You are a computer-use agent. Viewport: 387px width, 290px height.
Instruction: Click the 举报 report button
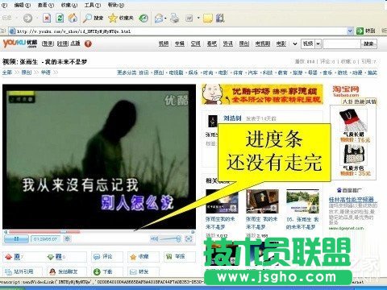(180, 257)
